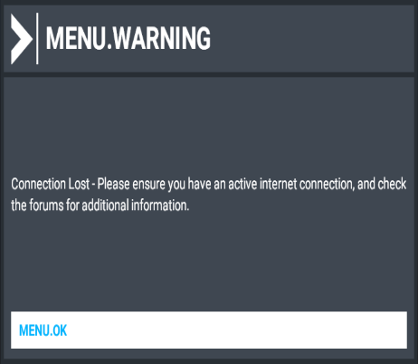Click the words "Connection Lost" in message
This screenshot has width=418, height=364.
[x=51, y=184]
